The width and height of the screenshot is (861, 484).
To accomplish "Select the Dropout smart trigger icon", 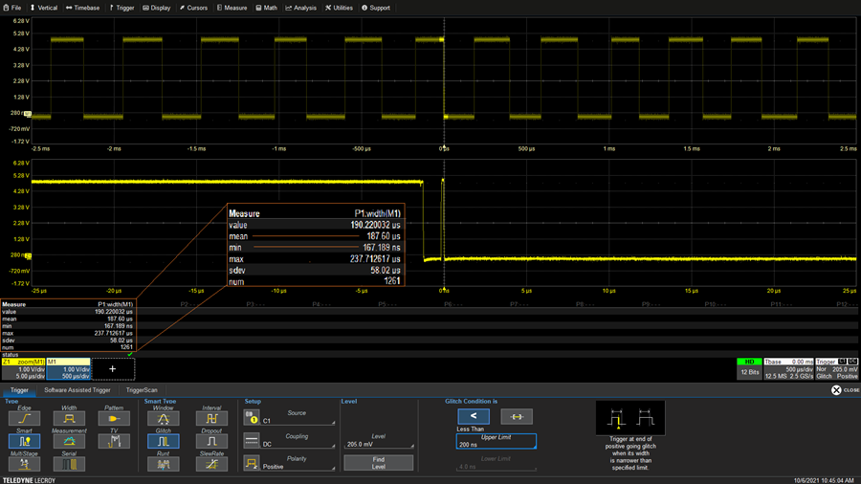I will pyautogui.click(x=211, y=441).
